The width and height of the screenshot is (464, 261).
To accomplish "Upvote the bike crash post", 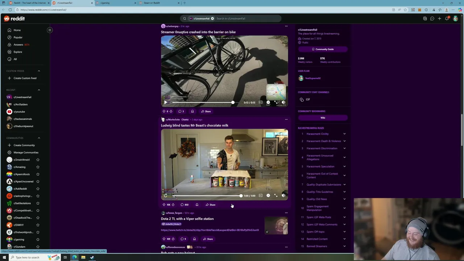I will (164, 112).
